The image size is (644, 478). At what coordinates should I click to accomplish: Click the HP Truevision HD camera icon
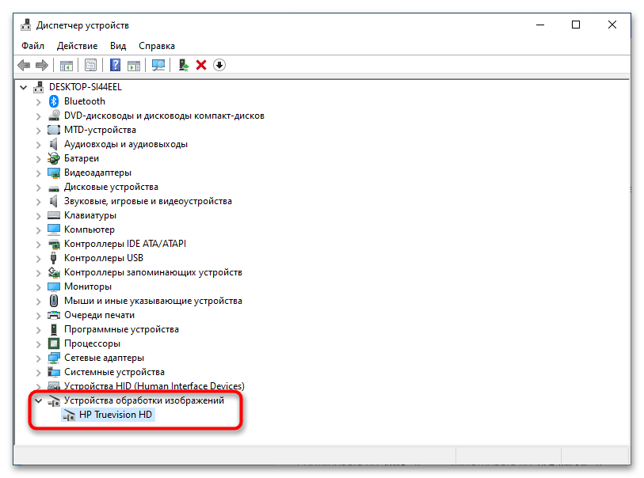(69, 415)
